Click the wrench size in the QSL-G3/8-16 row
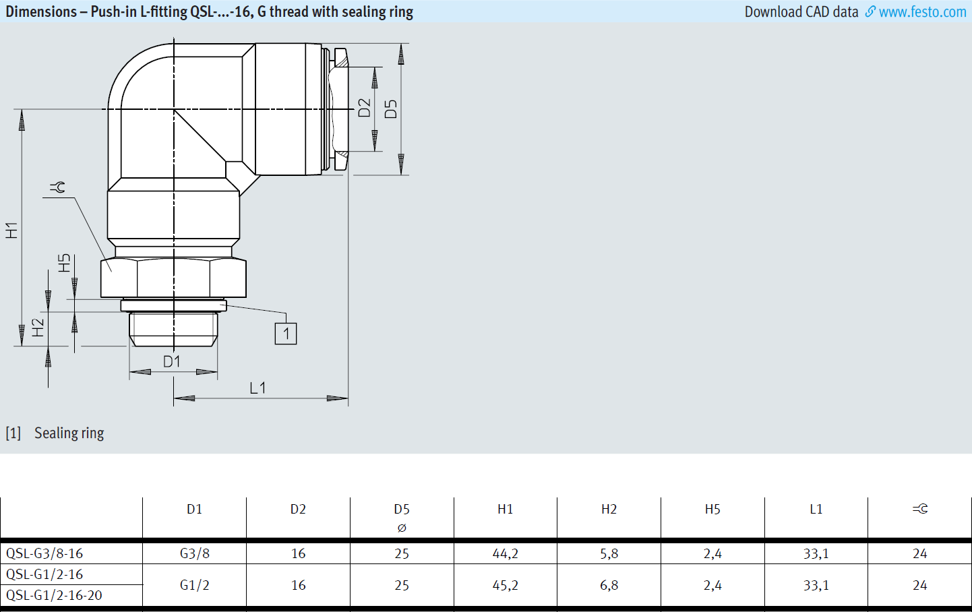The image size is (972, 612). (919, 553)
